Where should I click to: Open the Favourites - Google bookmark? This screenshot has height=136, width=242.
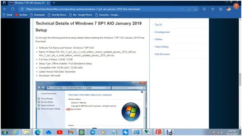pyautogui.click(x=107, y=15)
